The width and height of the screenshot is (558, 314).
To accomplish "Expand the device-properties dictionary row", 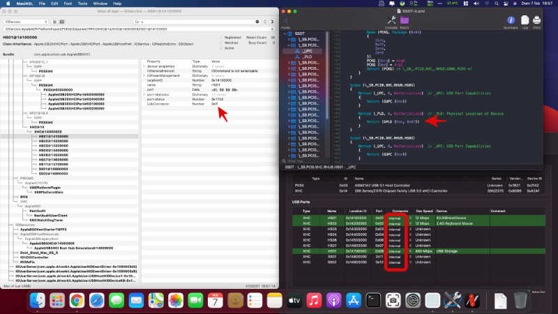I will 144,67.
